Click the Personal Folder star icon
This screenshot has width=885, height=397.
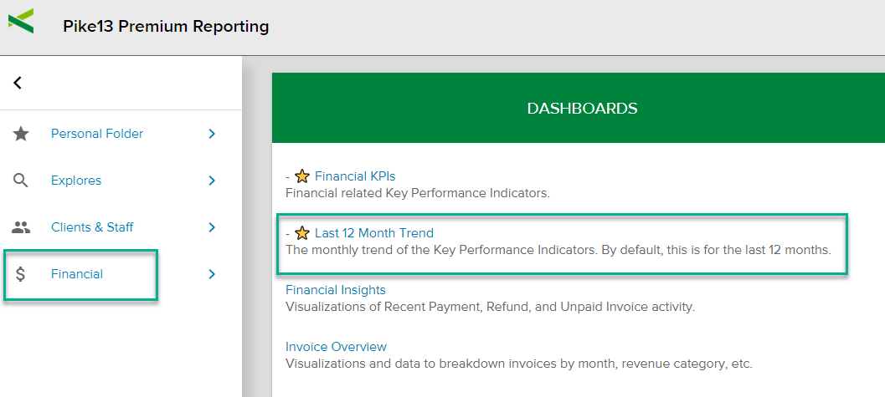point(21,134)
